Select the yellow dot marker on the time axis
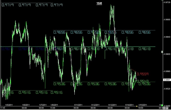This screenshot has height=110, width=171. tap(137, 106)
